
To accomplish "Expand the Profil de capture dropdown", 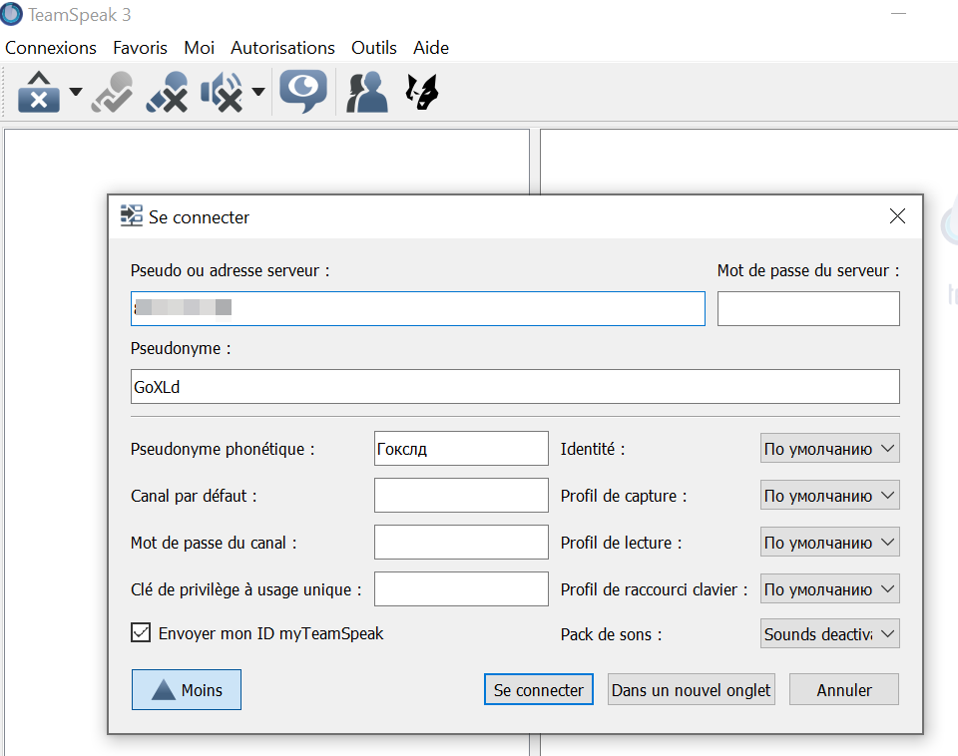I will (x=829, y=496).
